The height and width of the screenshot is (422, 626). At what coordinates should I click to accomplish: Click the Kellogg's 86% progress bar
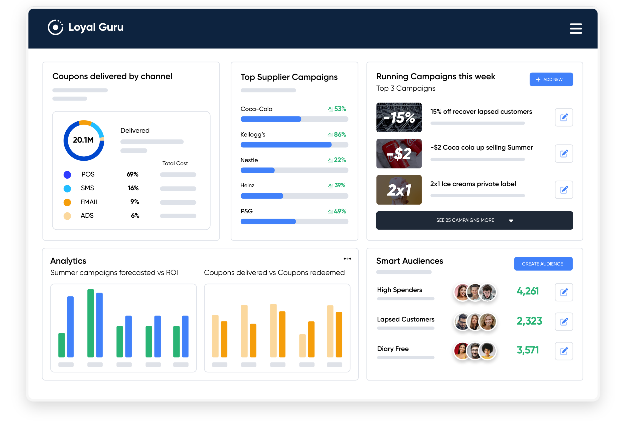pyautogui.click(x=294, y=145)
